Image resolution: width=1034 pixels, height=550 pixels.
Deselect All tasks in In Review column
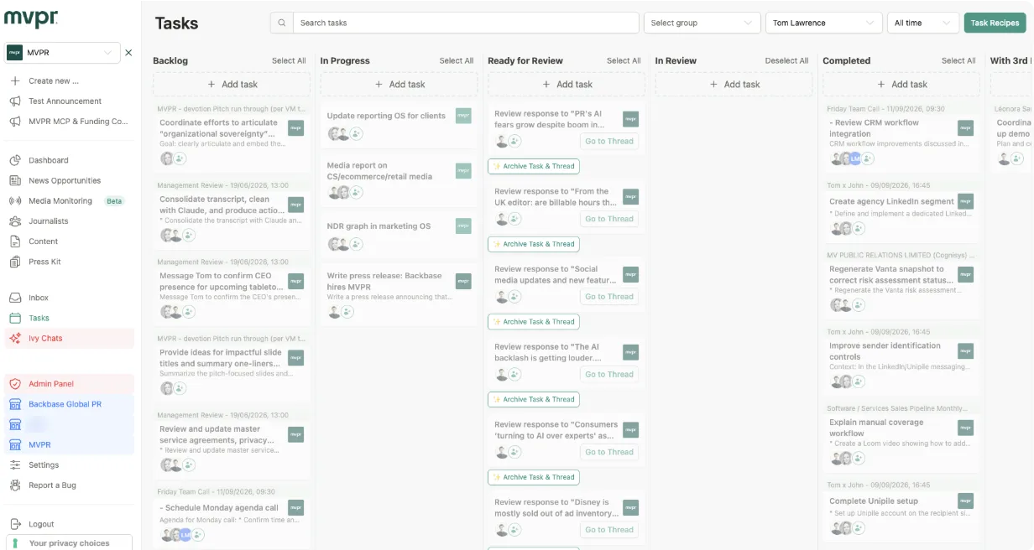click(x=786, y=60)
